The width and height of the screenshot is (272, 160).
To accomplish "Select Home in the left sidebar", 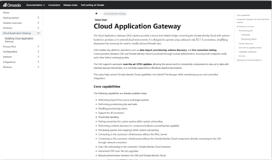I will coord(6,13).
